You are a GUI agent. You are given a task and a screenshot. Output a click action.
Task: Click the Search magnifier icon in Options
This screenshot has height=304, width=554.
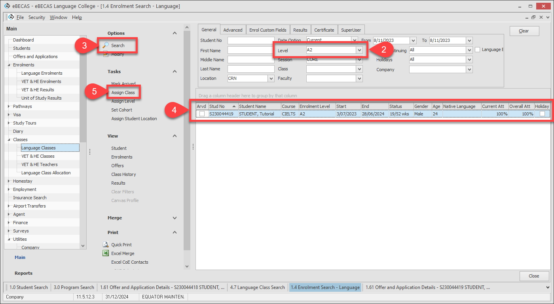[106, 45]
